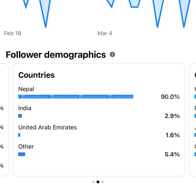Click the Other category bar

click(x=22, y=154)
